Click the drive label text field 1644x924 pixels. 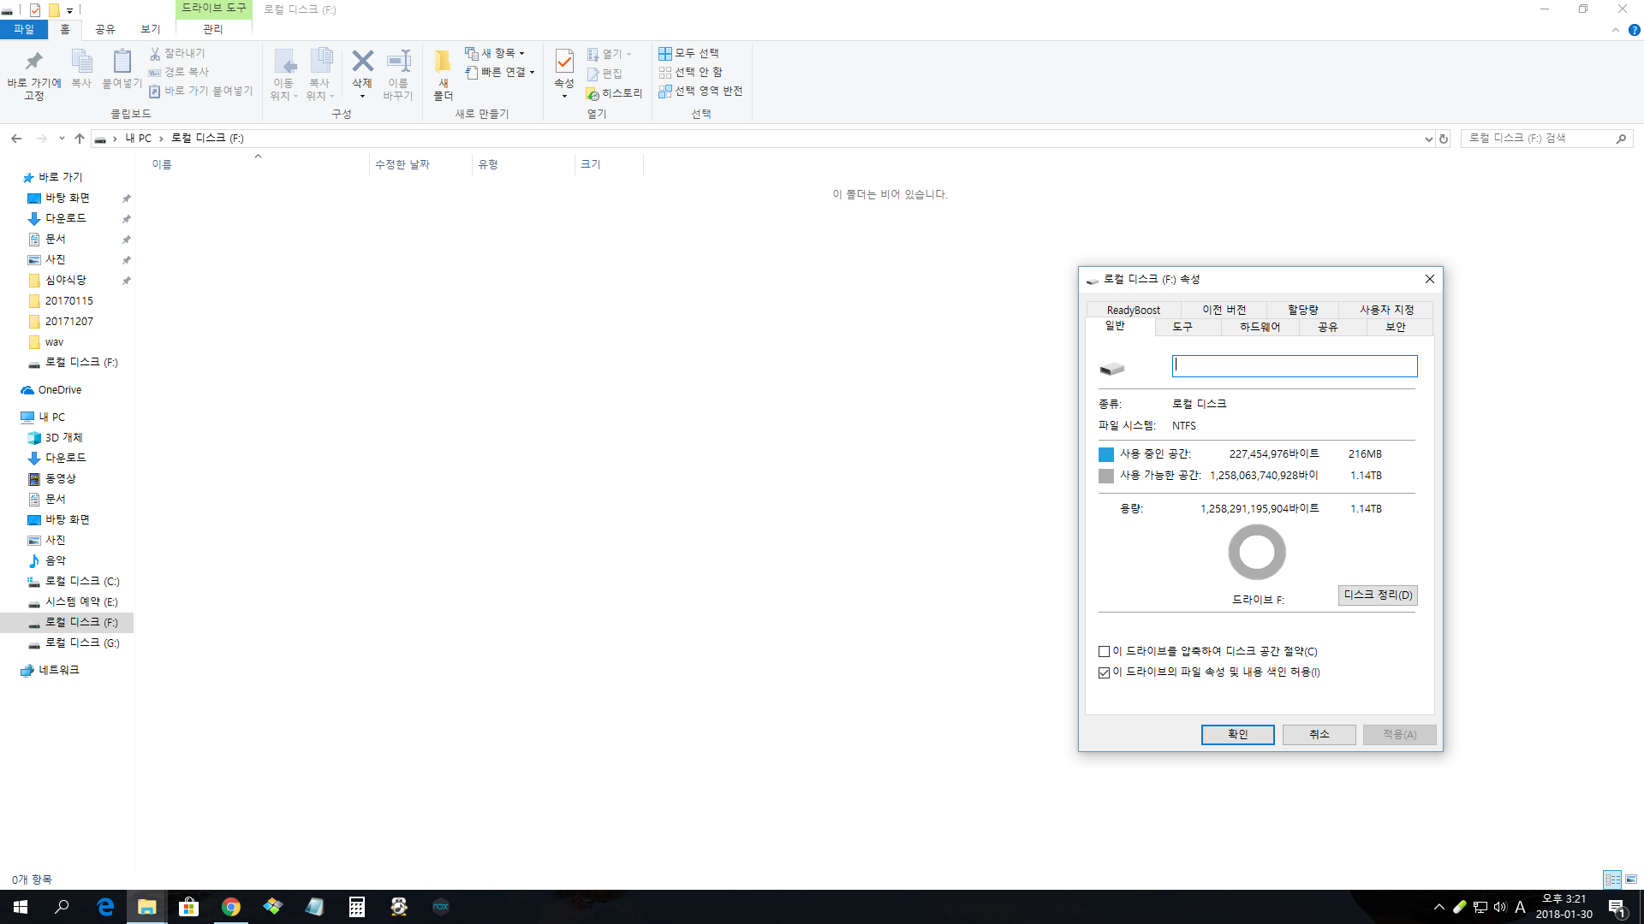pyautogui.click(x=1295, y=366)
